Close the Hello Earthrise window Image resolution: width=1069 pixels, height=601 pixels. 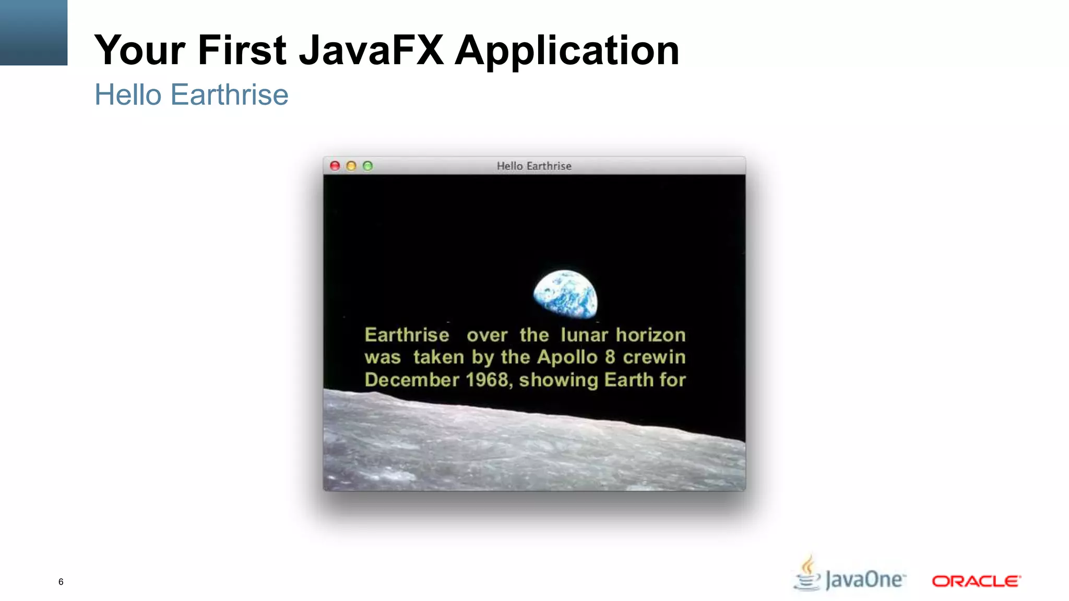(x=335, y=166)
